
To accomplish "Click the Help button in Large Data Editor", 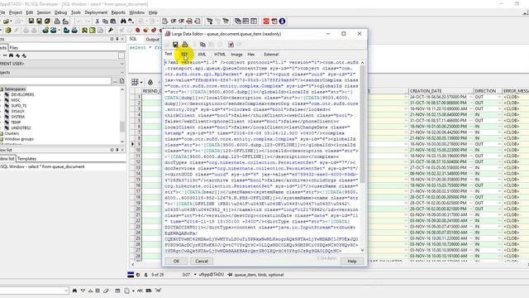I will coord(352,262).
